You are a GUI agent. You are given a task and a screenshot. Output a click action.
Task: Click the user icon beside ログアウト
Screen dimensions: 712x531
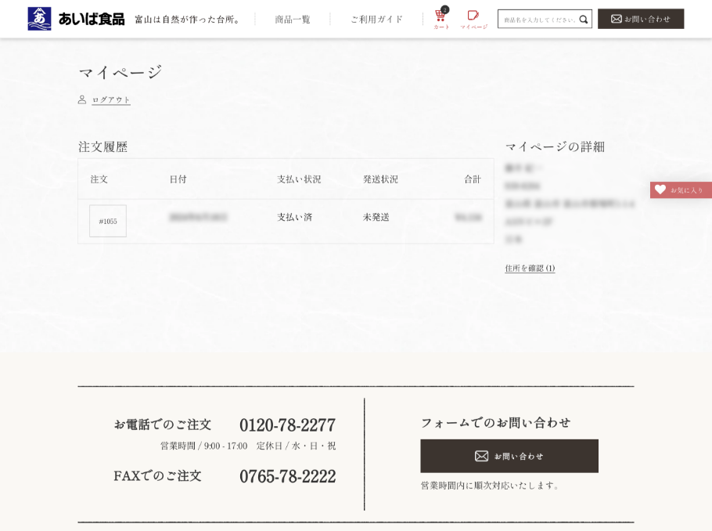point(82,99)
